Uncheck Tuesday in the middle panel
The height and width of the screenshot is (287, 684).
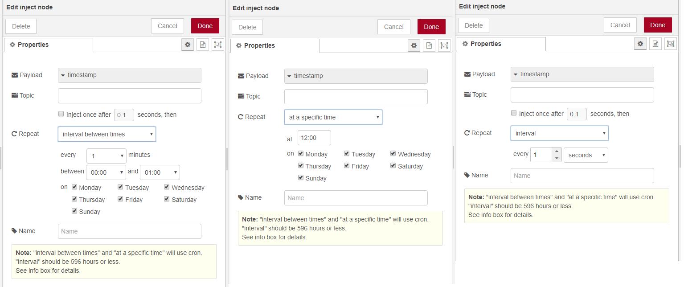(347, 154)
